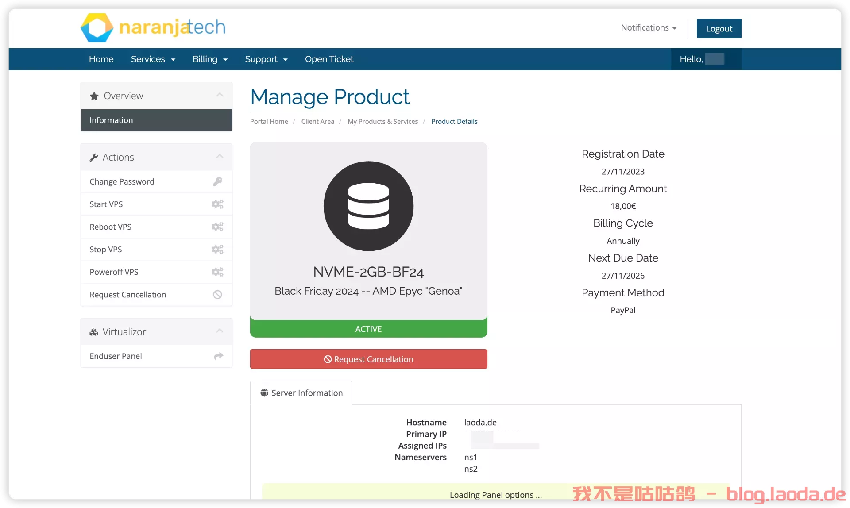
Task: Click the ban icon beside sidebar Request Cancellation
Action: [x=217, y=295]
